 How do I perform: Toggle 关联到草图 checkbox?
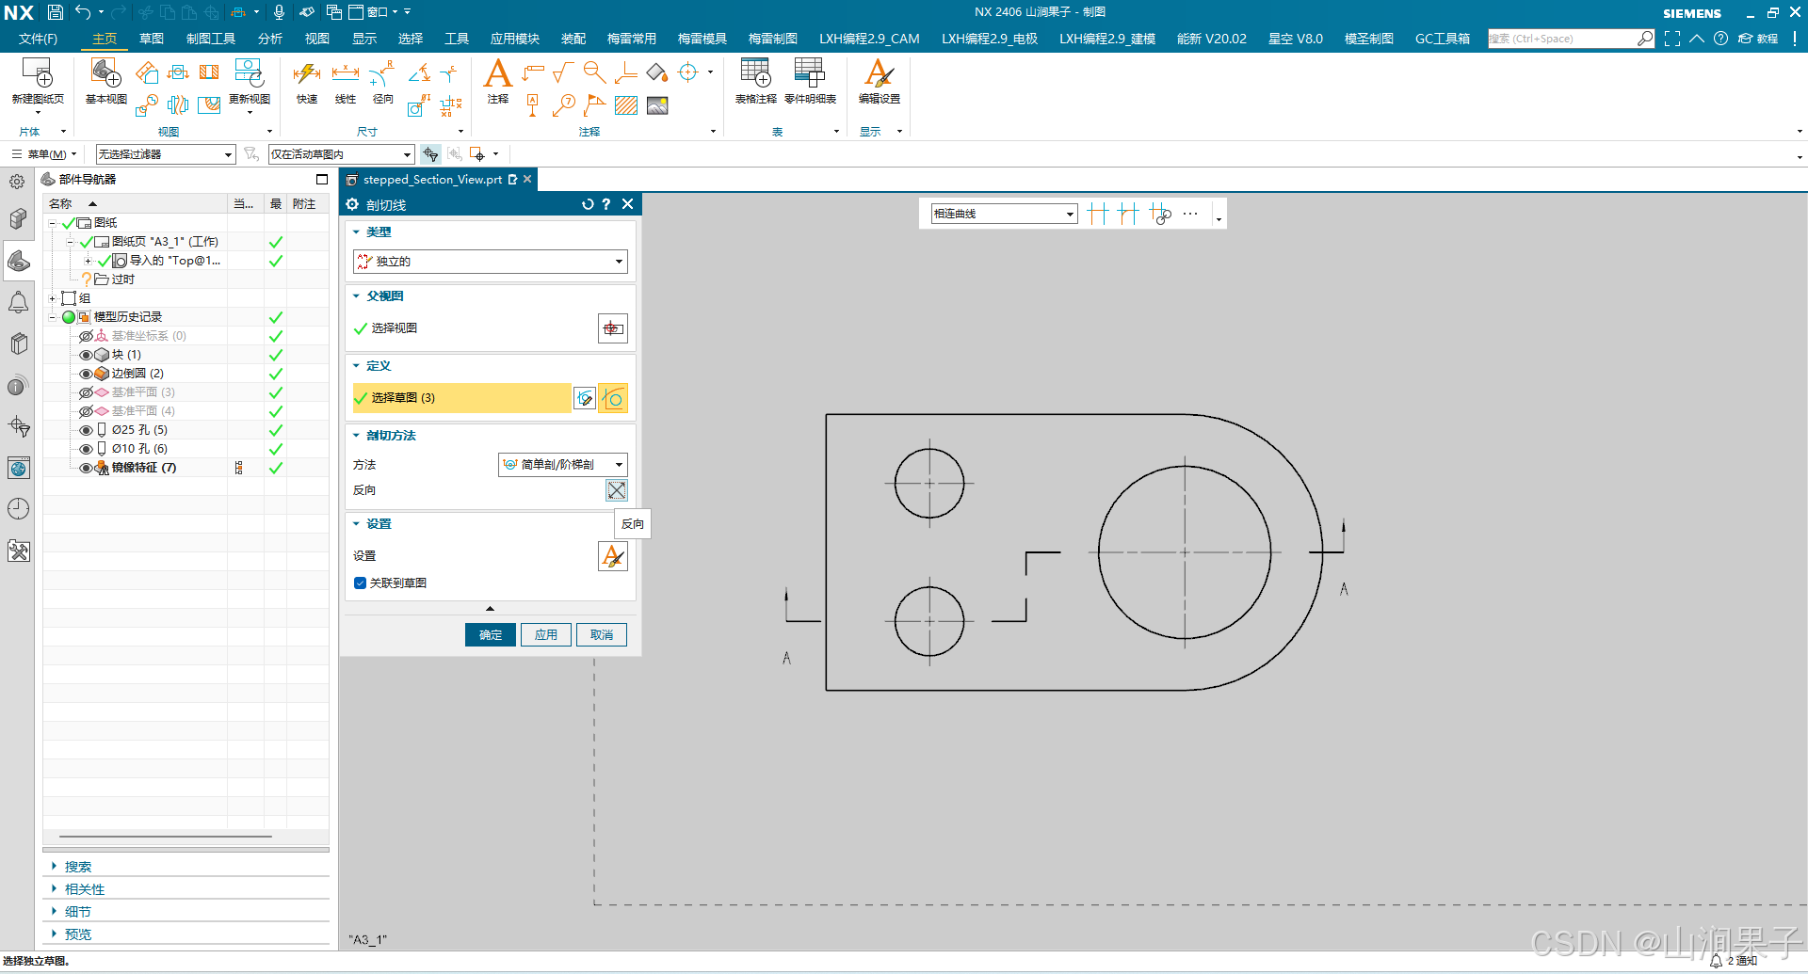pos(360,583)
